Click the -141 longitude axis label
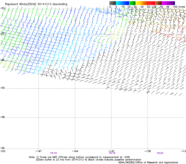Image resolution: width=186 pixels, height=164 pixels. click(111, 151)
